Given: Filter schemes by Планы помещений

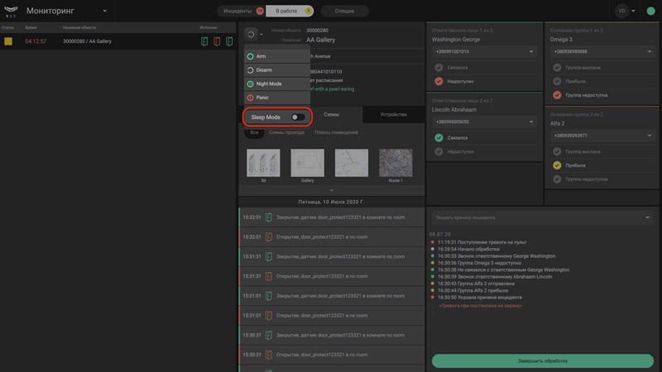Looking at the screenshot, I should (336, 132).
